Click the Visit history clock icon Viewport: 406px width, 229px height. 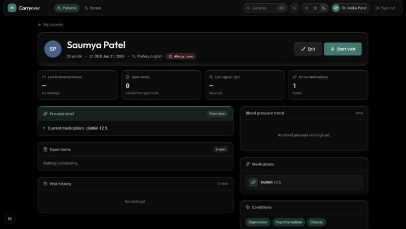pos(45,184)
